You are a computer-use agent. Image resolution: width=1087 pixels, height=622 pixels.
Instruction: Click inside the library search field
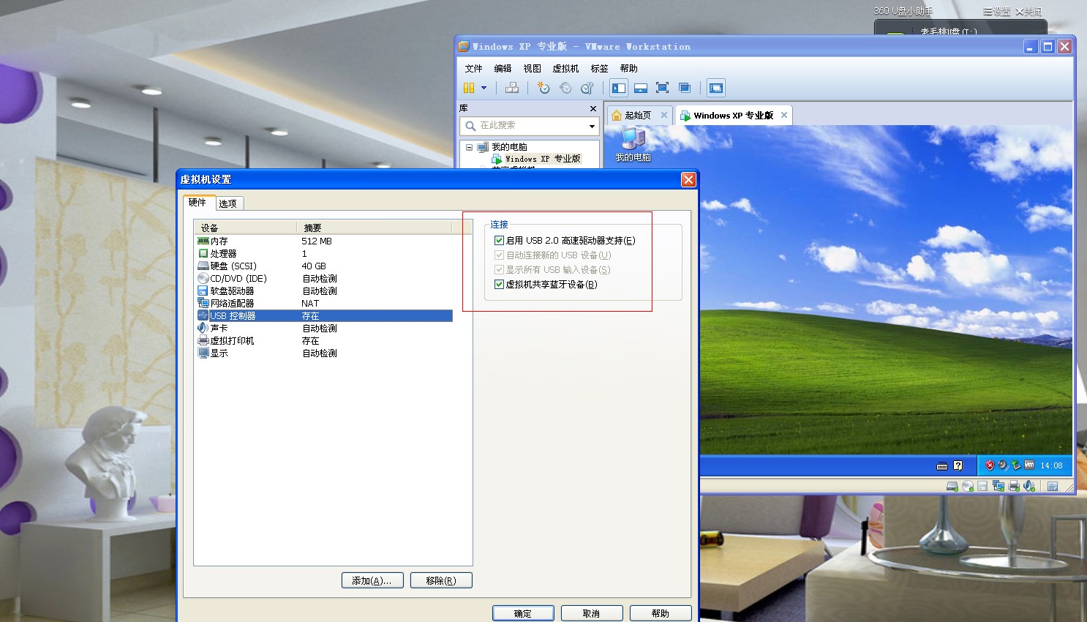(x=530, y=126)
